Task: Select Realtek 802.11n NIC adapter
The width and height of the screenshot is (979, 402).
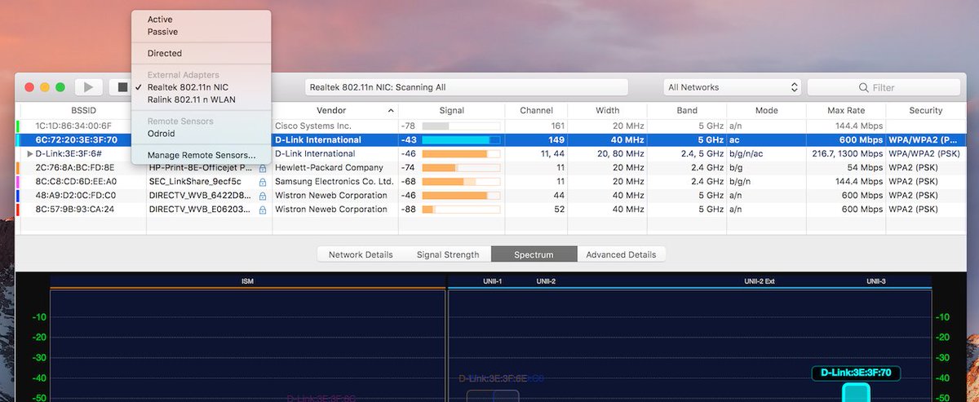Action: [x=188, y=87]
